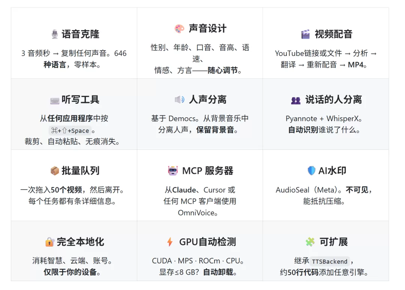
Task: Click the 声音设计 heading
Action: click(x=208, y=28)
